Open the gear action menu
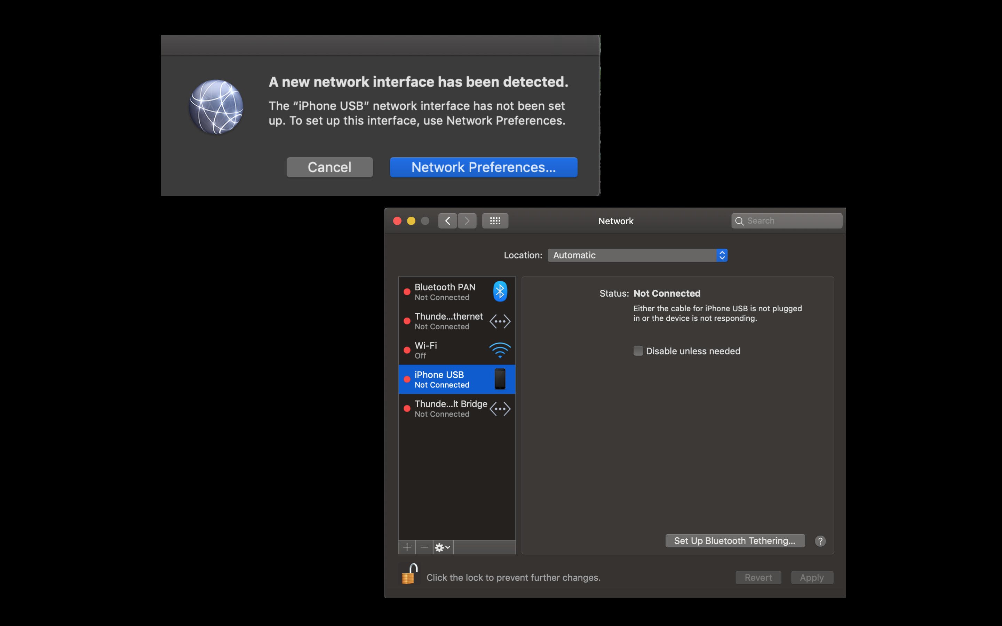This screenshot has width=1002, height=626. (442, 547)
